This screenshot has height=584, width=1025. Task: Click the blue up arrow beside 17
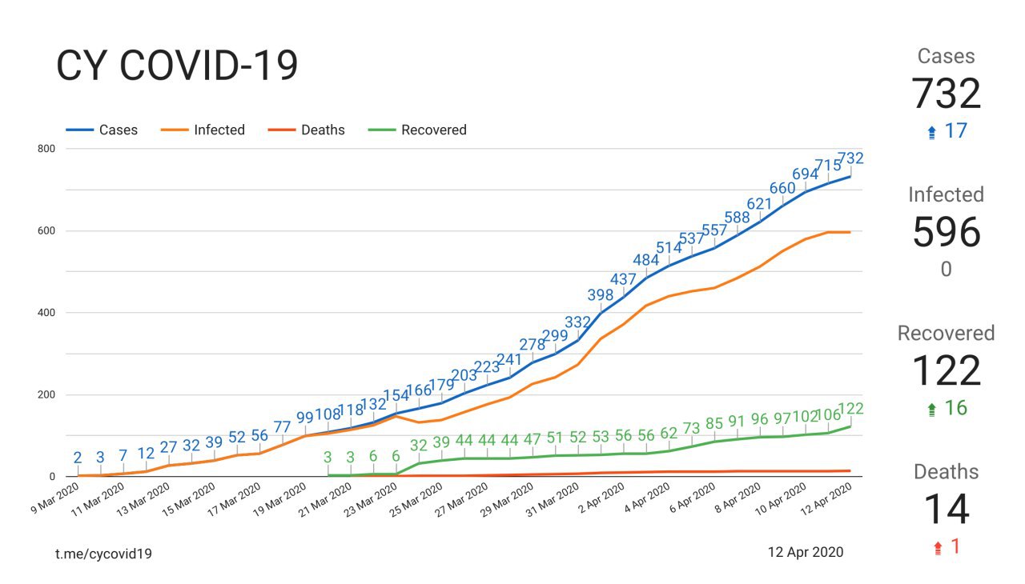tap(931, 133)
